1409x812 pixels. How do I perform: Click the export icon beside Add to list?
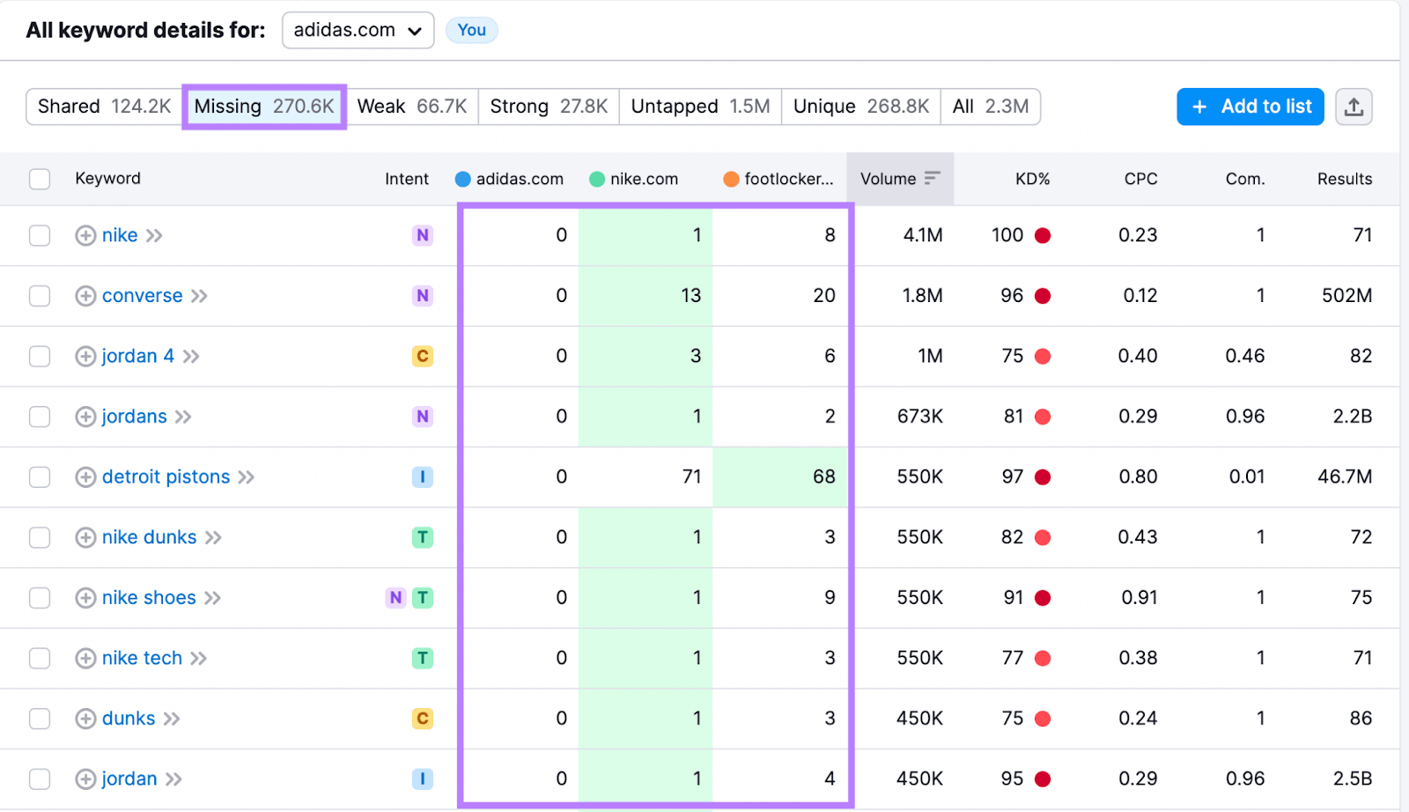(x=1354, y=107)
